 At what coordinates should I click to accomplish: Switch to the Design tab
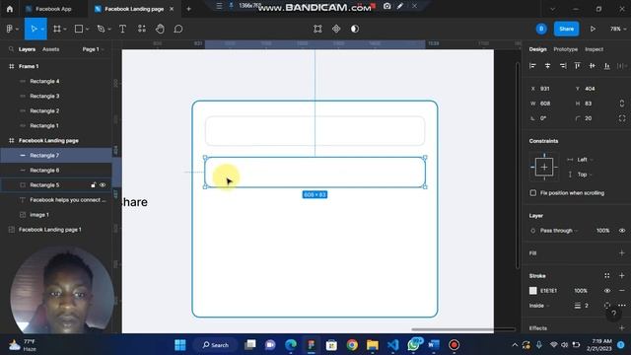tap(537, 49)
